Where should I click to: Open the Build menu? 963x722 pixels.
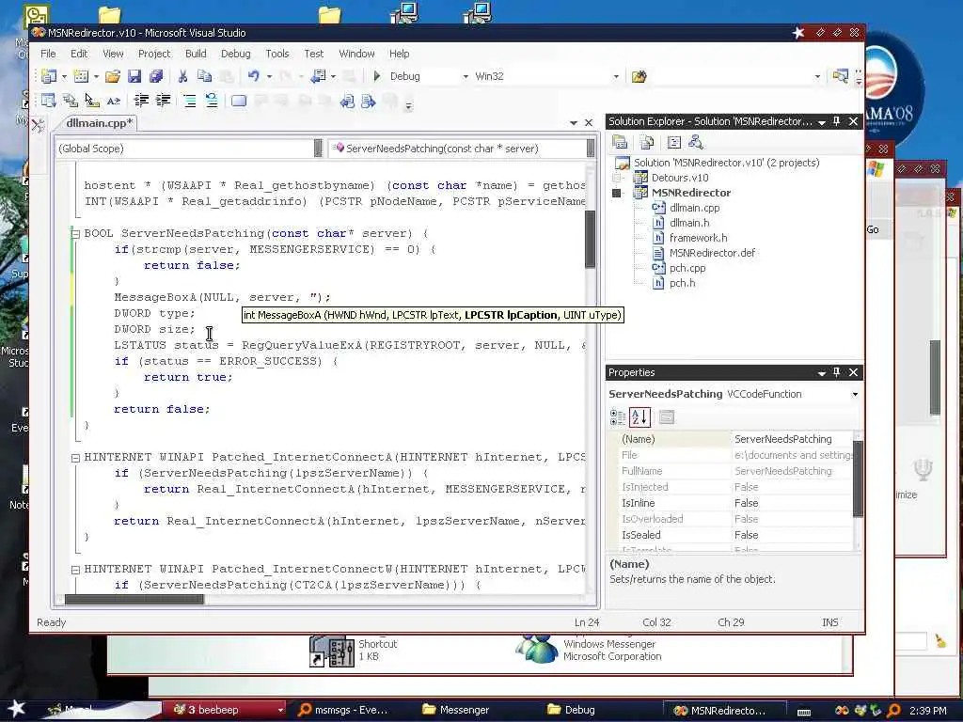pos(196,54)
